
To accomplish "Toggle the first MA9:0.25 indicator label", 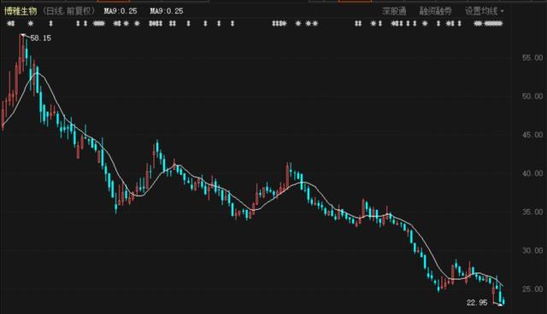I will pyautogui.click(x=121, y=11).
